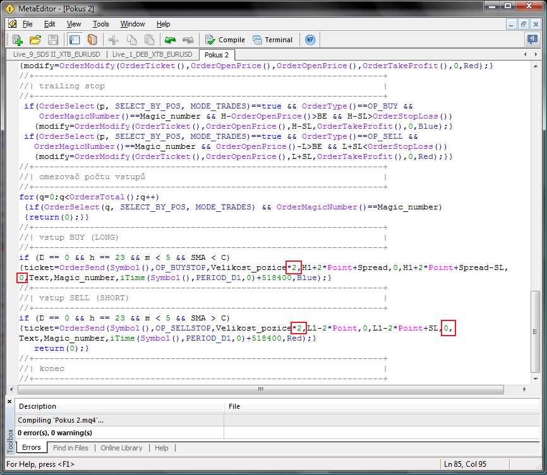
Task: Open file with the folder icon
Action: coord(35,40)
